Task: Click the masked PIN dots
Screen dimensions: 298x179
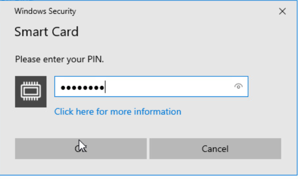Action: coord(82,88)
